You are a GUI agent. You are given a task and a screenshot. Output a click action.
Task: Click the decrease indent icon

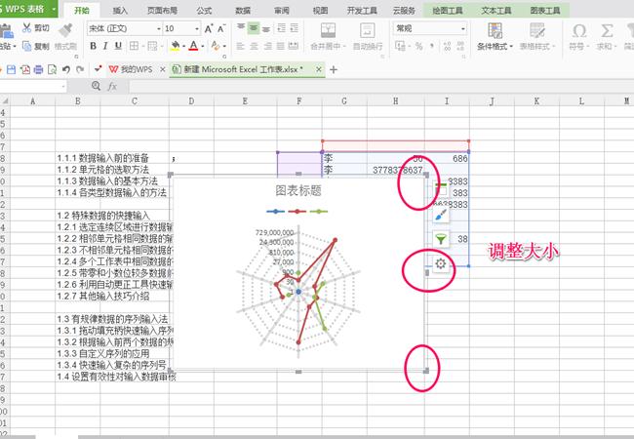click(281, 28)
